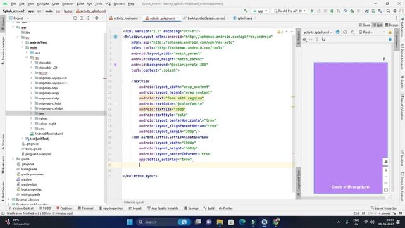
Task: Expand the drawable folder
Action: pos(31,63)
